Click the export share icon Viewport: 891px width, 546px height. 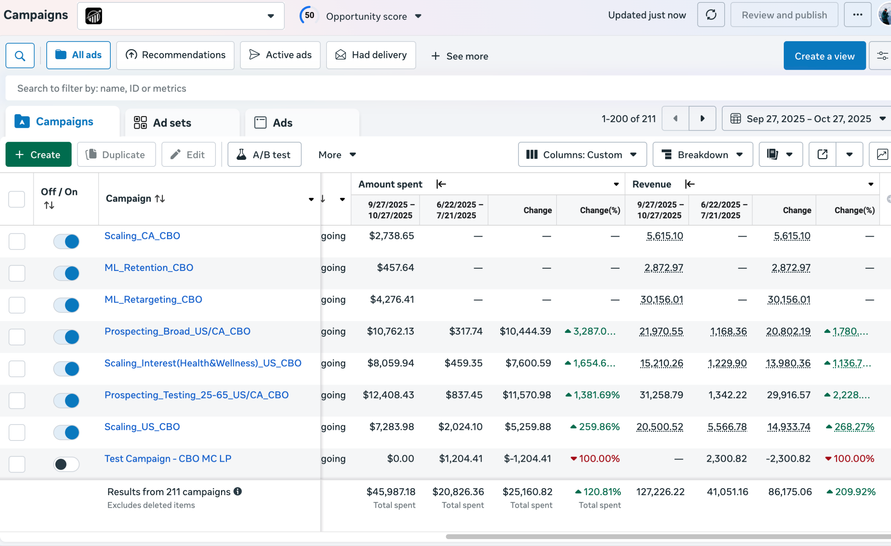click(822, 155)
